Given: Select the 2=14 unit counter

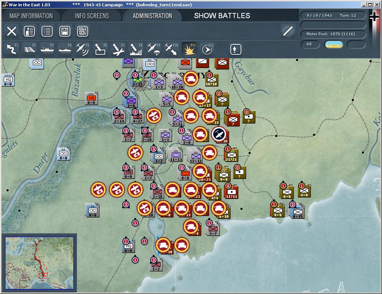Looking at the screenshot, I should (119, 117).
